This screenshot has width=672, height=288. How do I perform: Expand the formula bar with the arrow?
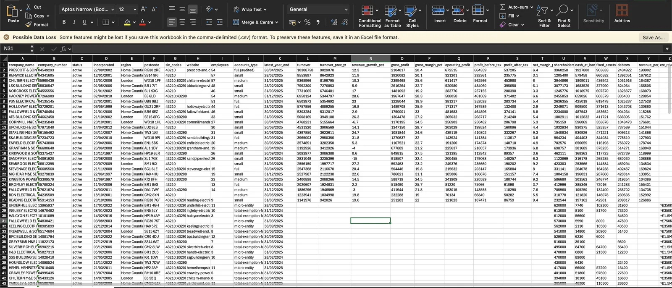tap(667, 49)
